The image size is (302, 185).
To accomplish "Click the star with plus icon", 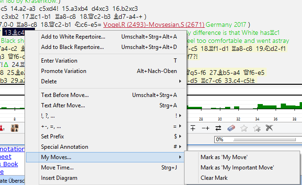I will tap(257, 128).
